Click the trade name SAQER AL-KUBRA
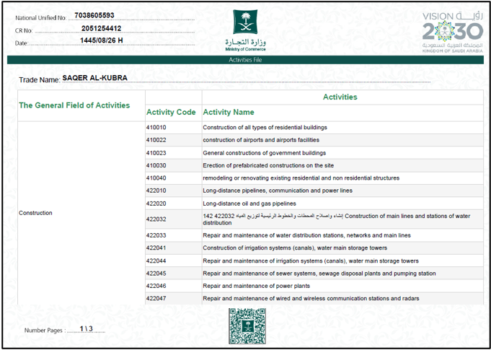The height and width of the screenshot is (350, 491). 95,78
